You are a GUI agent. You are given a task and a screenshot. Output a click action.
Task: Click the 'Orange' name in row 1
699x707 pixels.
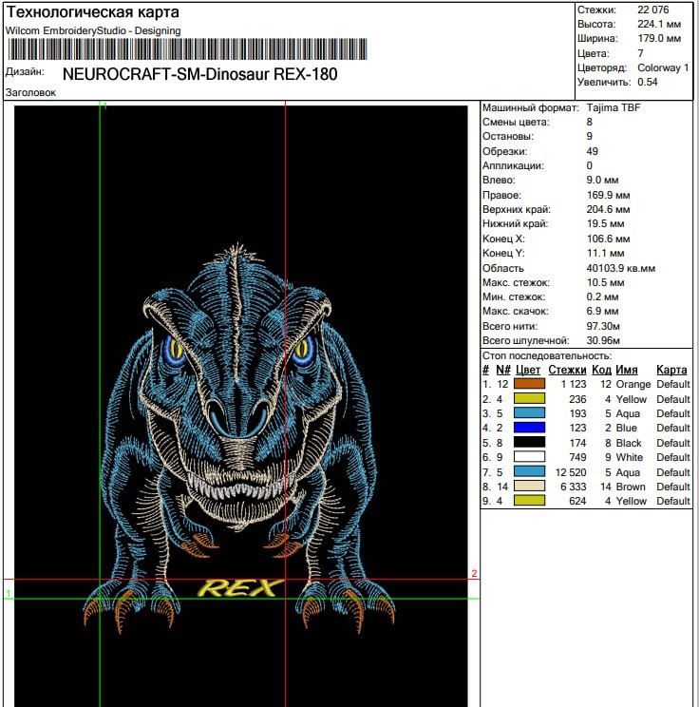[633, 384]
